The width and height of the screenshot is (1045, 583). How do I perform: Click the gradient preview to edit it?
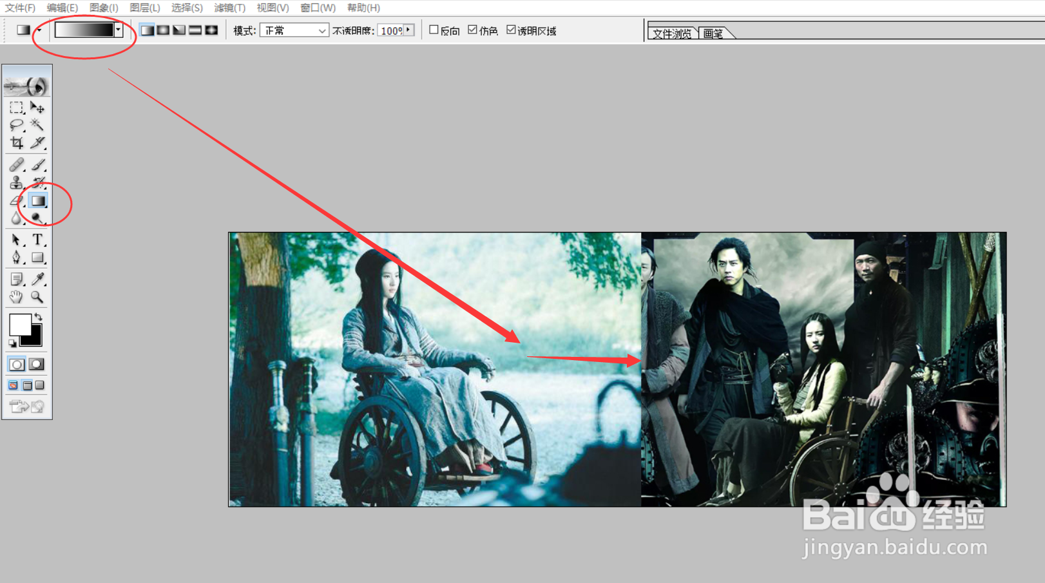pyautogui.click(x=84, y=30)
